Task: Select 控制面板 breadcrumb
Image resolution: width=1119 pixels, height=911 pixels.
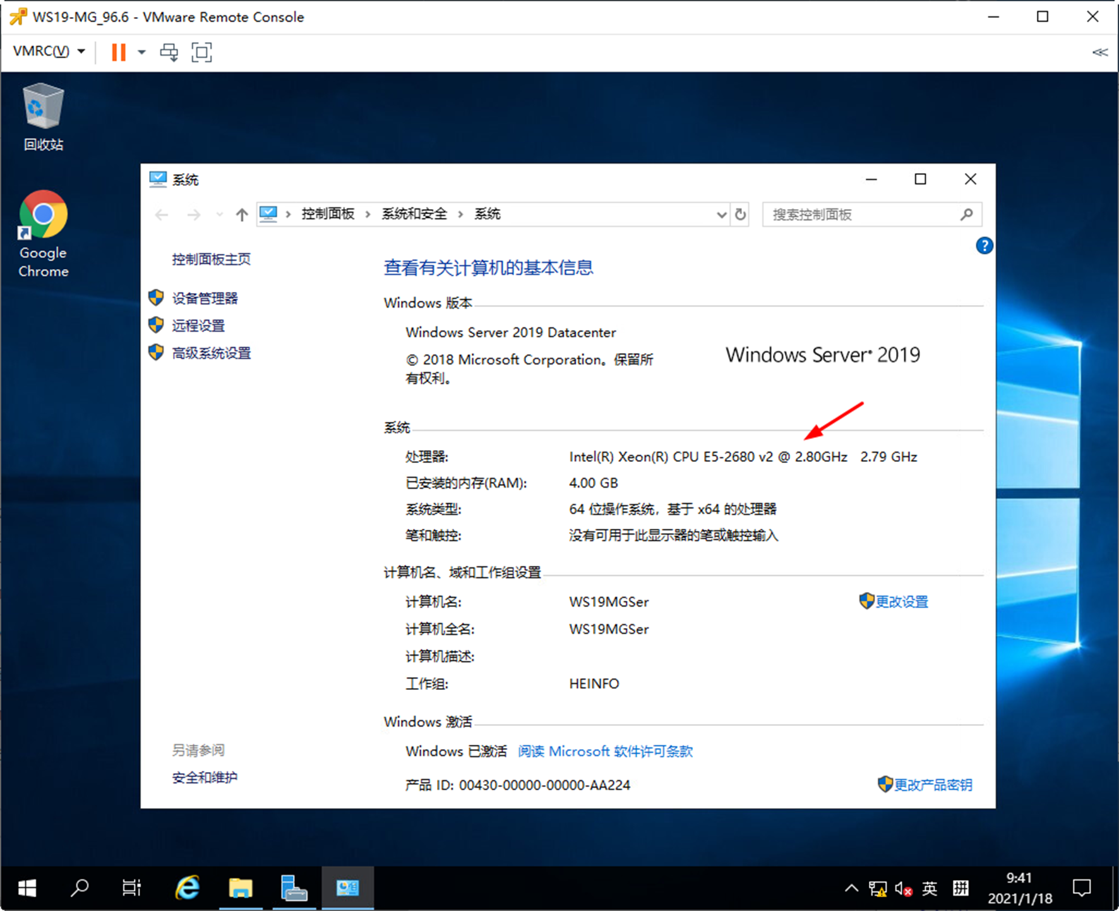Action: pyautogui.click(x=328, y=214)
